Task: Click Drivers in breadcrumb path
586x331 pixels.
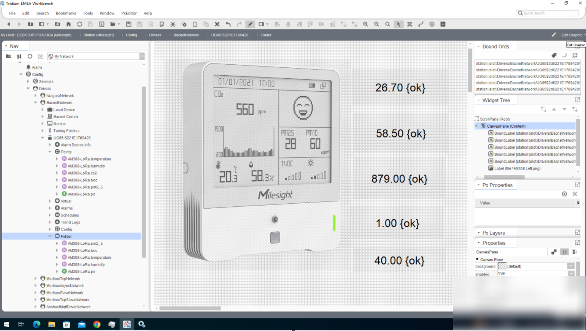Action: [155, 35]
